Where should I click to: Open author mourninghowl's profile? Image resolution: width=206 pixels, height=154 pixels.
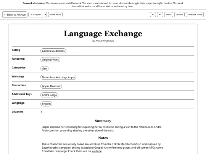(105, 41)
